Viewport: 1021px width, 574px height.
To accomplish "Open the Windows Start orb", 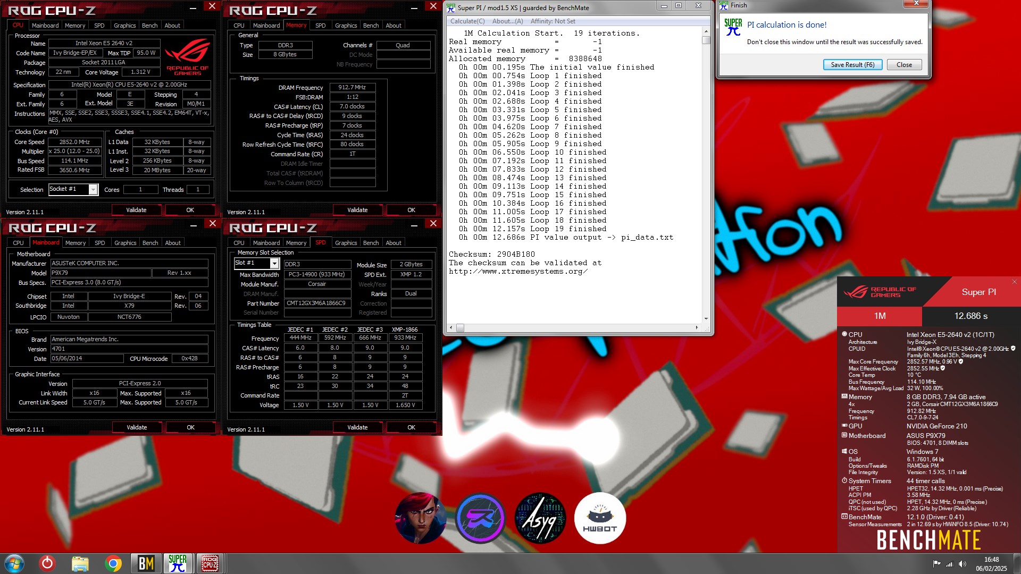I will (x=14, y=563).
